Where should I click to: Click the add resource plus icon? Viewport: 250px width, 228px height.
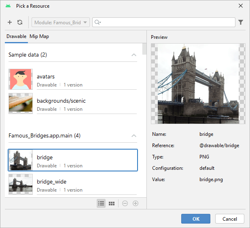coord(10,22)
